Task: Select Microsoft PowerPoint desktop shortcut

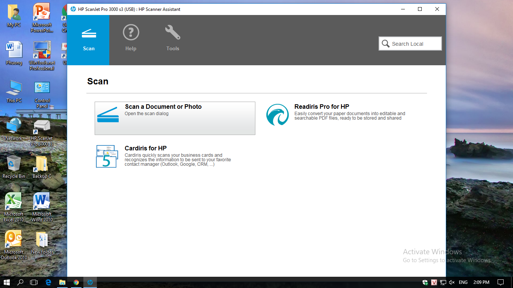Action: (42, 18)
